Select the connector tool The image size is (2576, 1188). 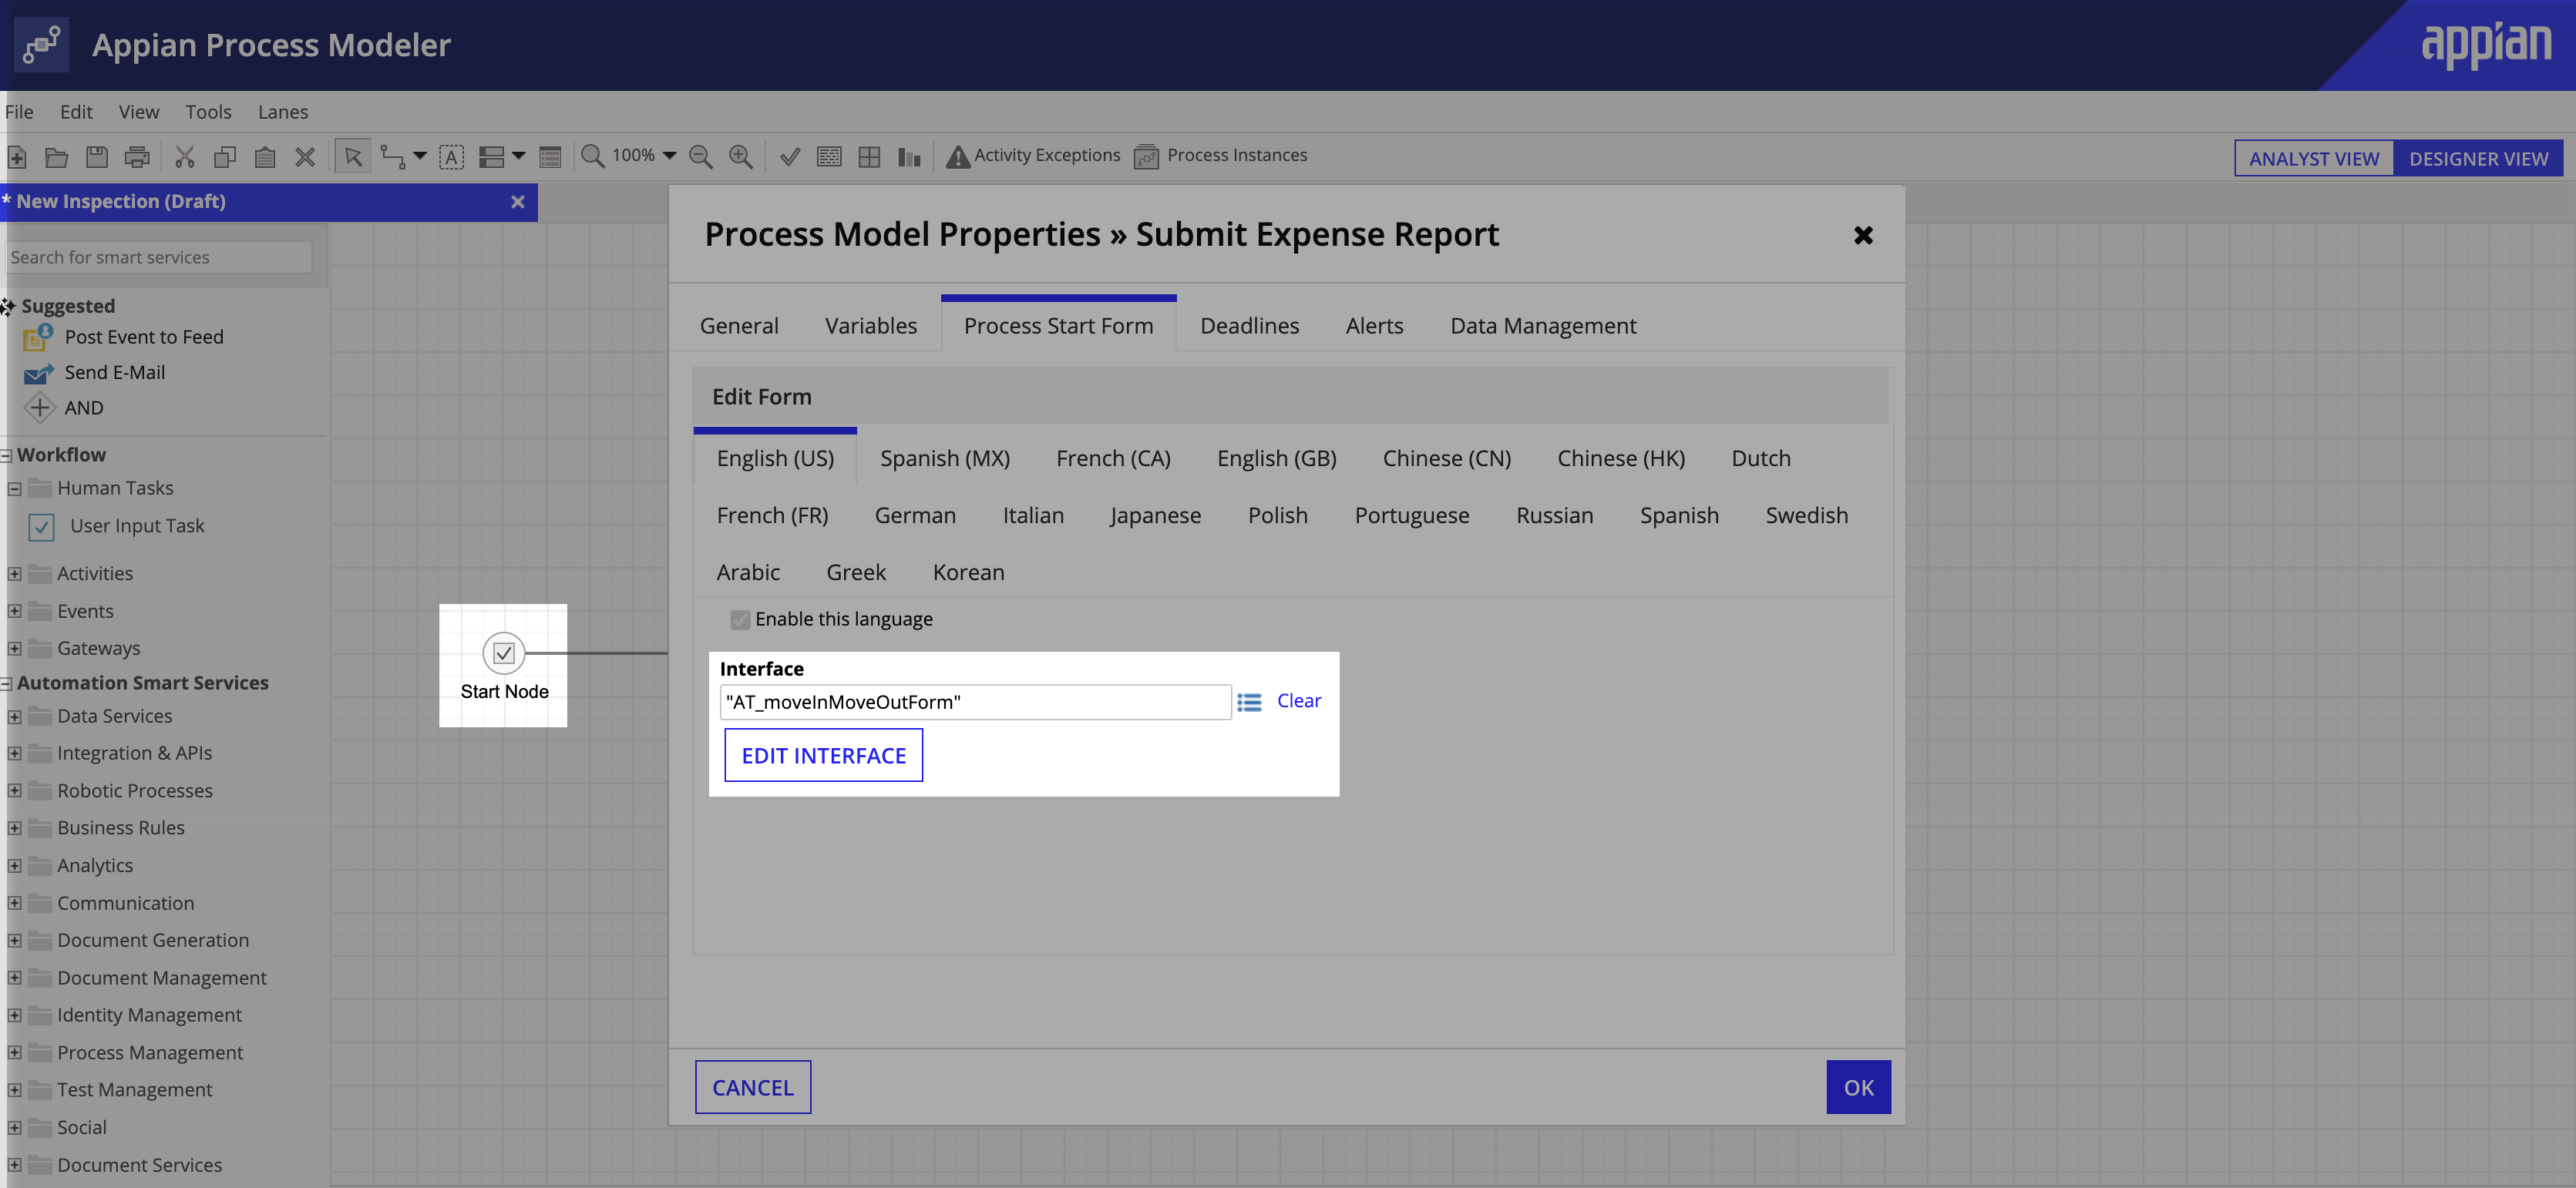pyautogui.click(x=392, y=157)
